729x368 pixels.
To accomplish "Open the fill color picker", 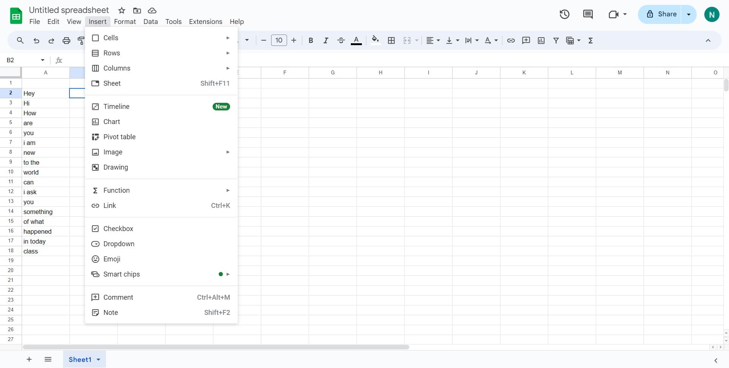I will point(375,41).
